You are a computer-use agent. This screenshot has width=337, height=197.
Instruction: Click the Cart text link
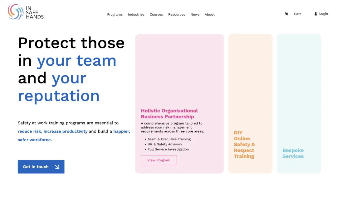pos(297,14)
